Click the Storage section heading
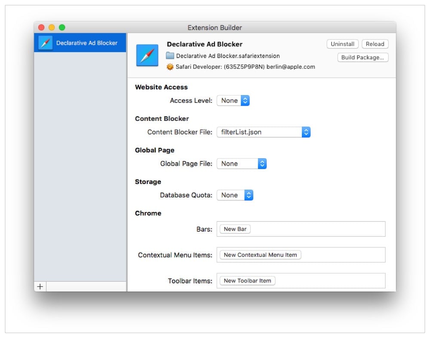430x338 pixels. click(x=148, y=182)
